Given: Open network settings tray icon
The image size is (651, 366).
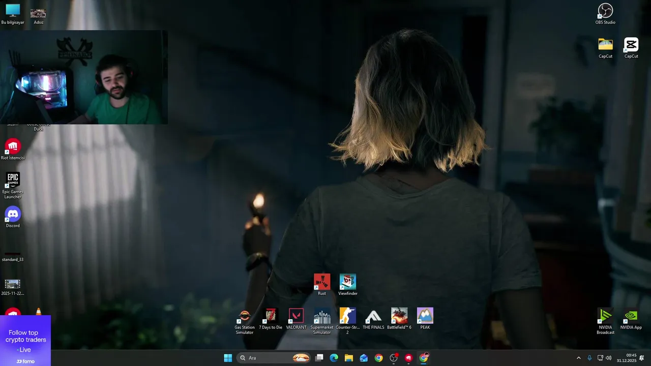Looking at the screenshot, I should click(600, 358).
